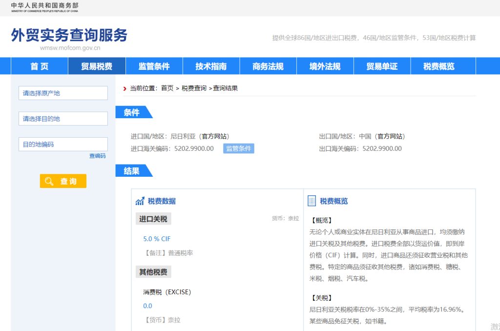The image size is (500, 331).
Task: Open the 贸易单证 navigation tab
Action: pos(382,66)
